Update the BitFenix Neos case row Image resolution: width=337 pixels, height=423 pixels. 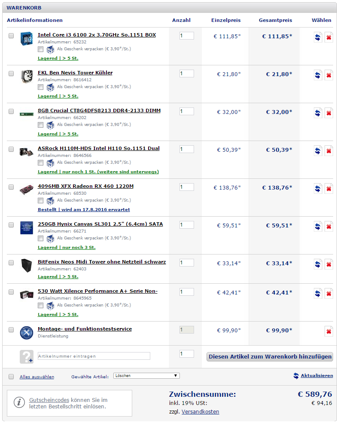click(318, 264)
